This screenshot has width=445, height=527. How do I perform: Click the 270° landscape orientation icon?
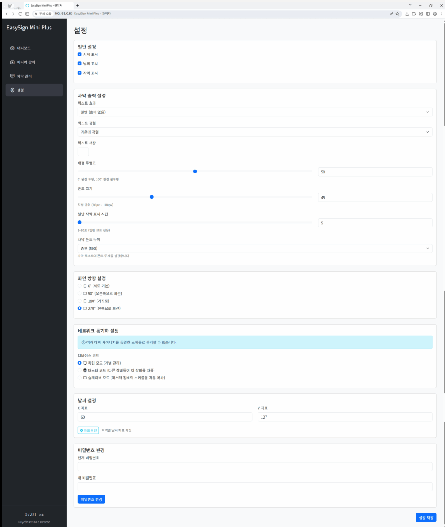[x=85, y=308]
